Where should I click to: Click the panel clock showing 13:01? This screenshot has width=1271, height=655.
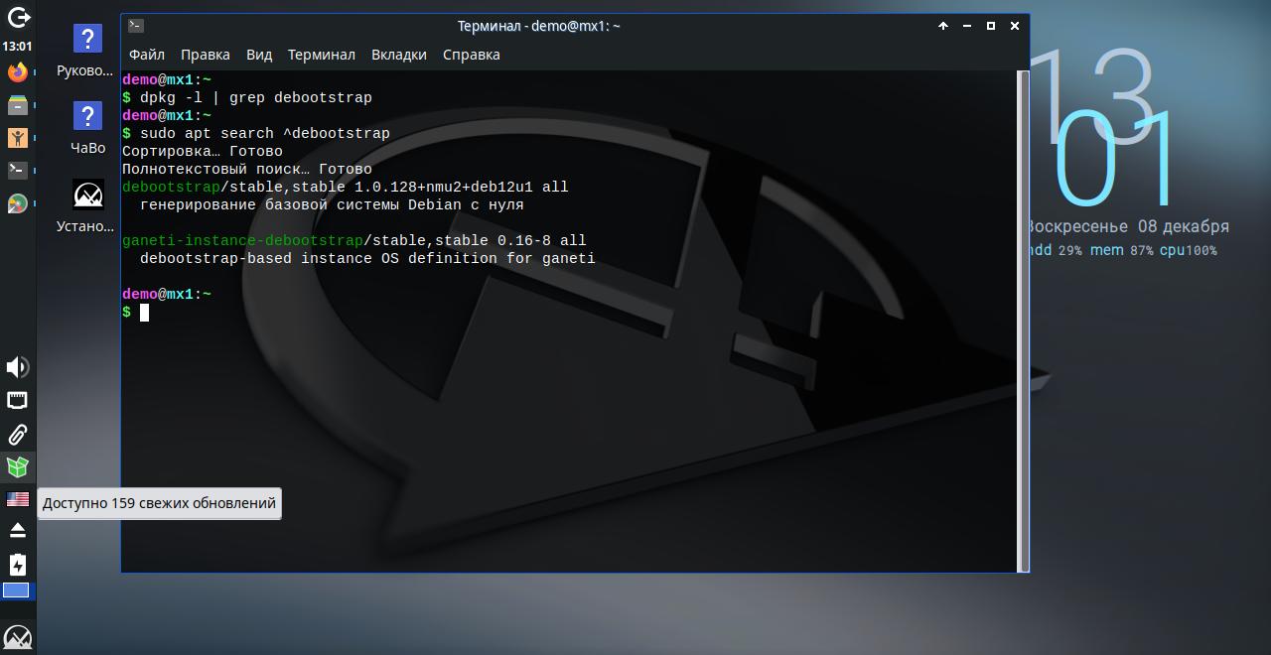click(x=17, y=46)
